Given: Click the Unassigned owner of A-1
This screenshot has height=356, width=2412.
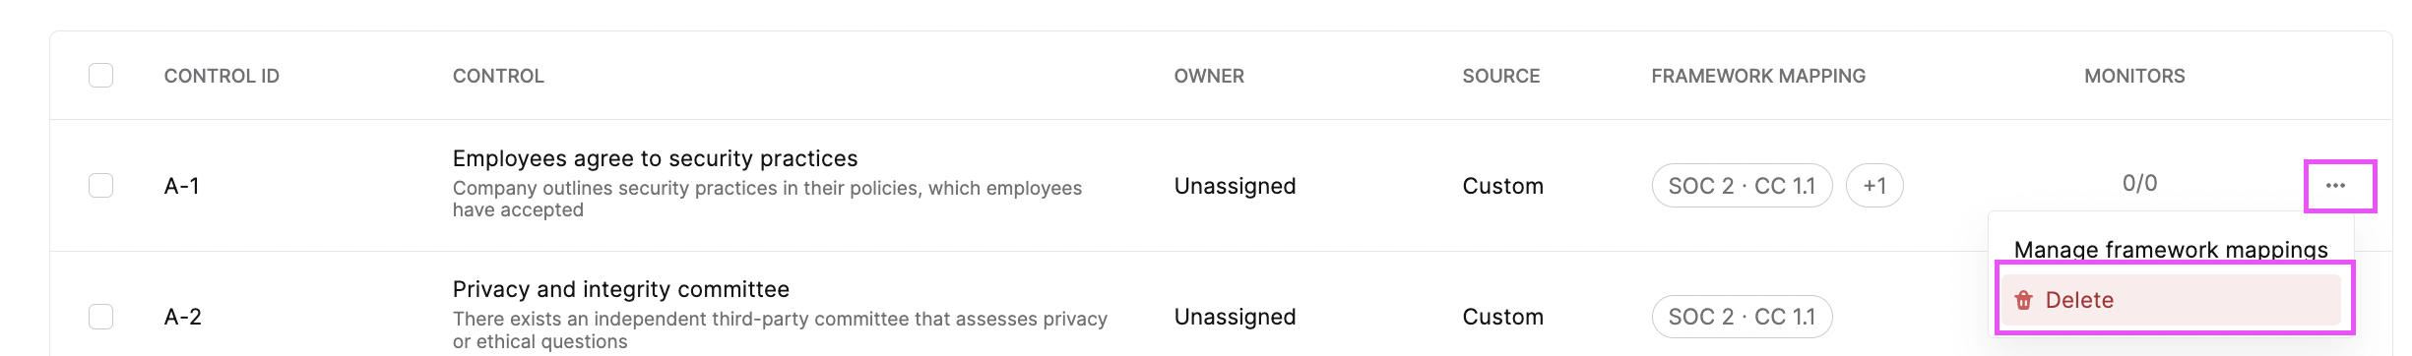Looking at the screenshot, I should point(1235,186).
